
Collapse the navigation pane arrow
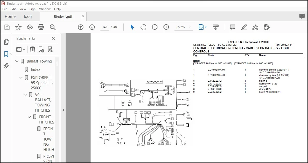tap(63, 110)
